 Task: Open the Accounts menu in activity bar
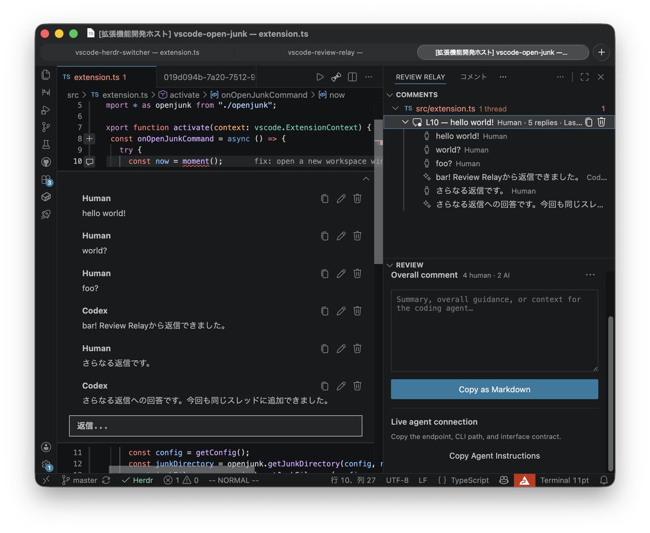coord(46,447)
